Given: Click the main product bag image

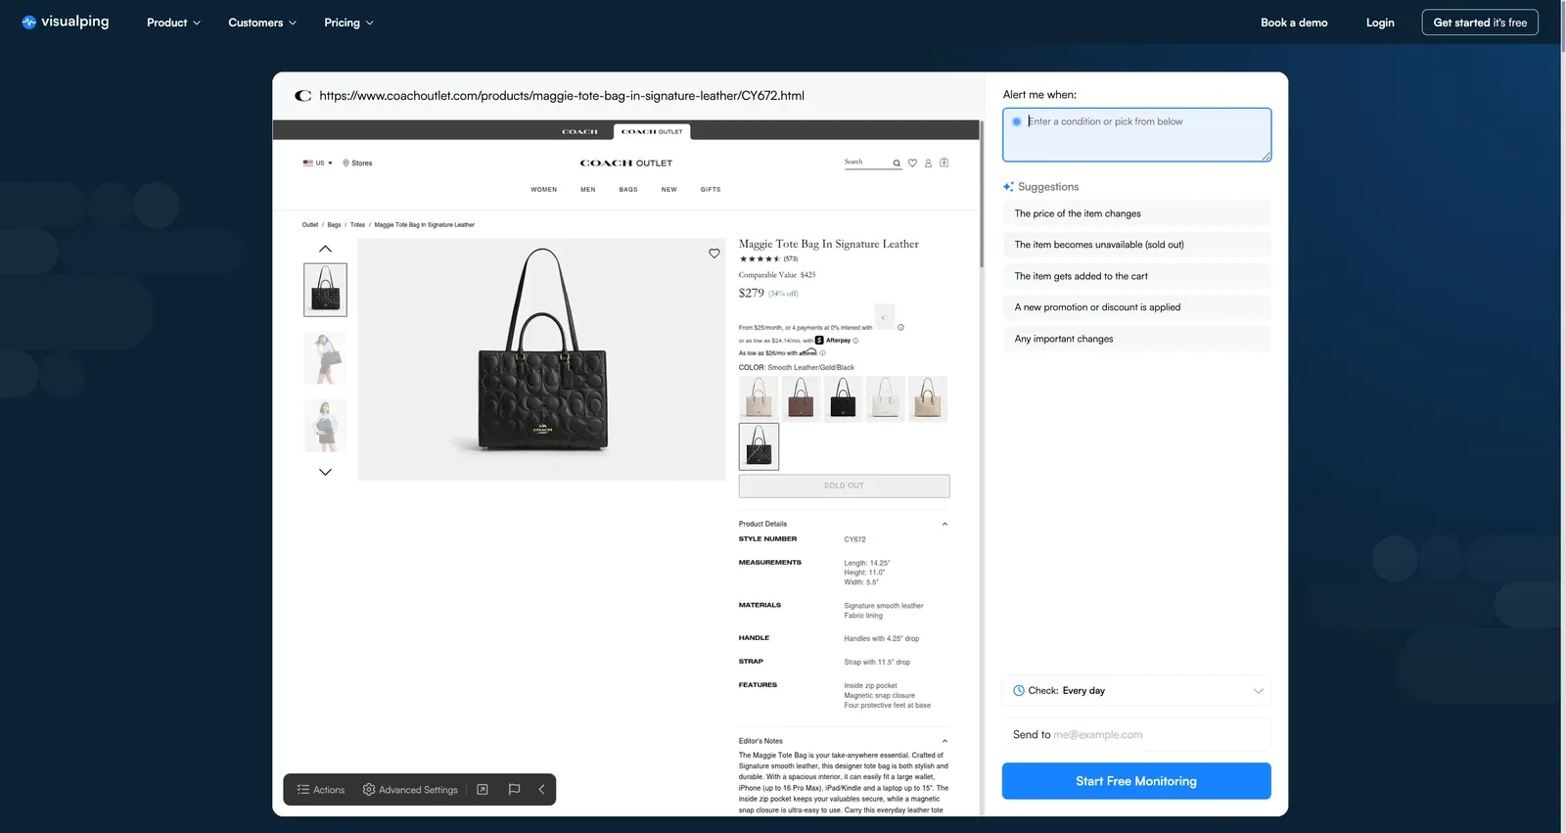Looking at the screenshot, I should [x=542, y=359].
